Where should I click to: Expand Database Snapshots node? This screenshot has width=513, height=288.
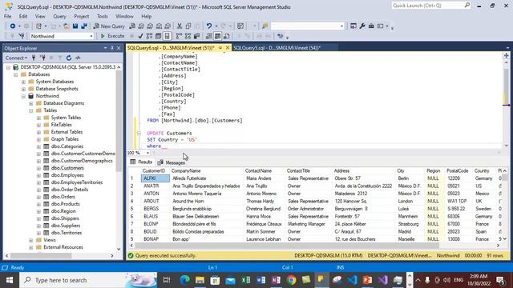[23, 89]
